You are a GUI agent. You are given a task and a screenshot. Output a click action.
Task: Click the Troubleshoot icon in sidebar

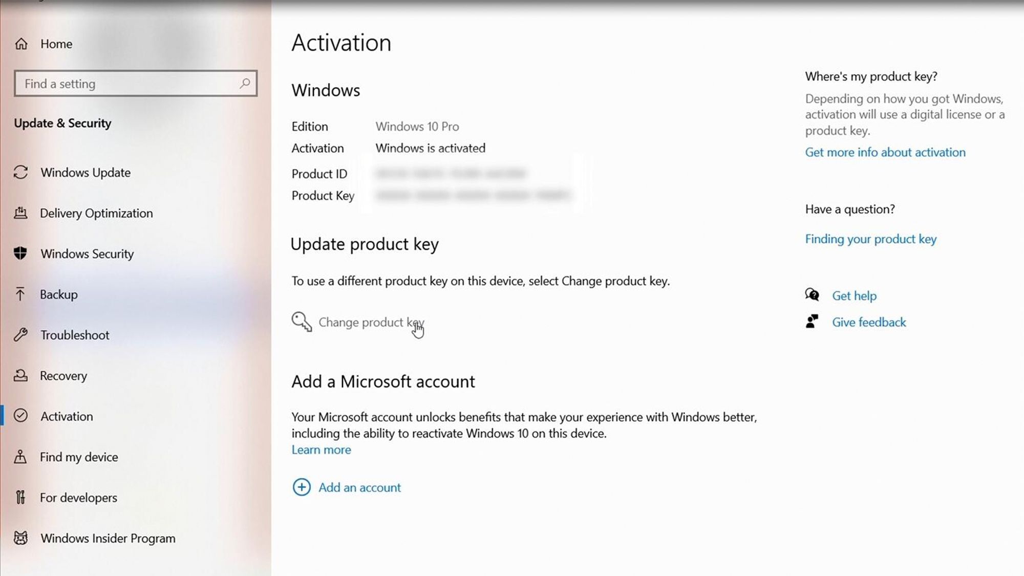[x=20, y=335]
